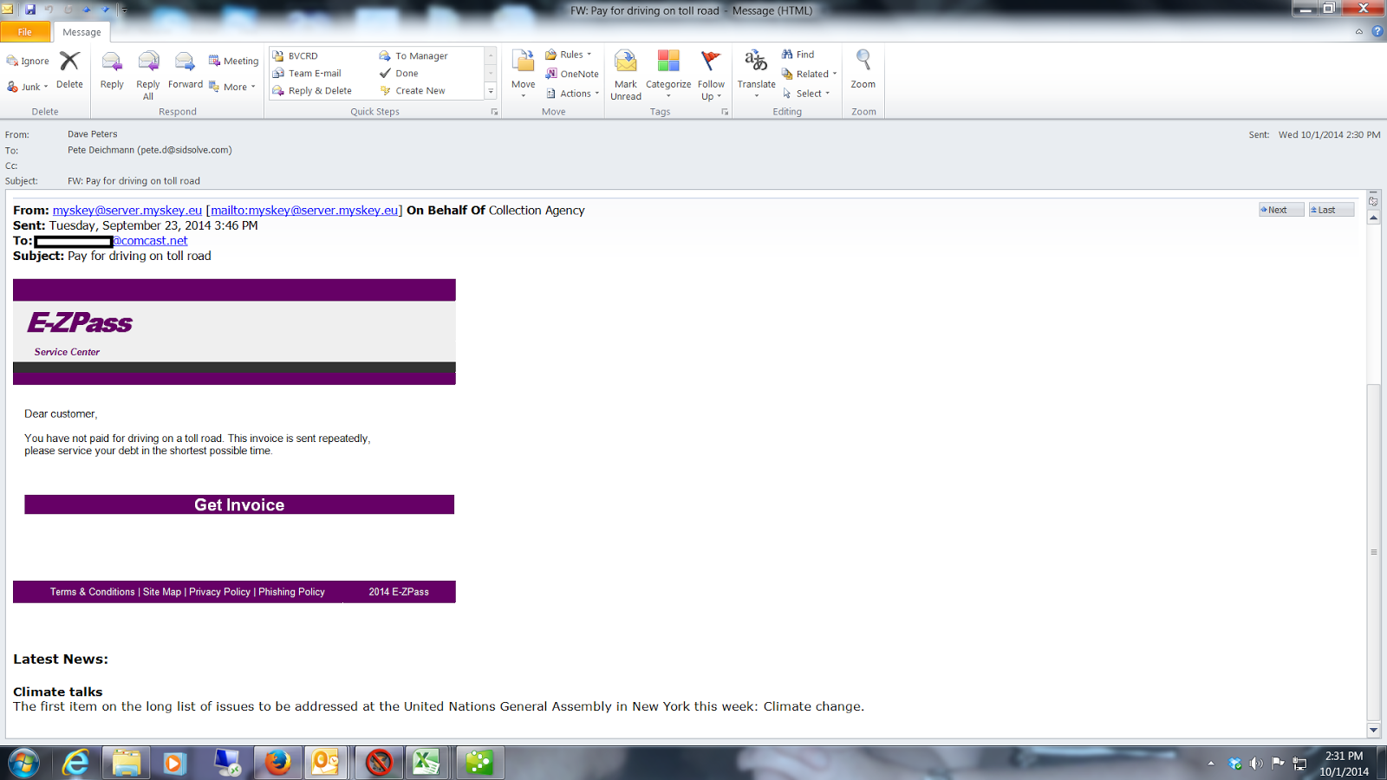Open Firefox from the taskbar
The height and width of the screenshot is (780, 1387).
(277, 763)
